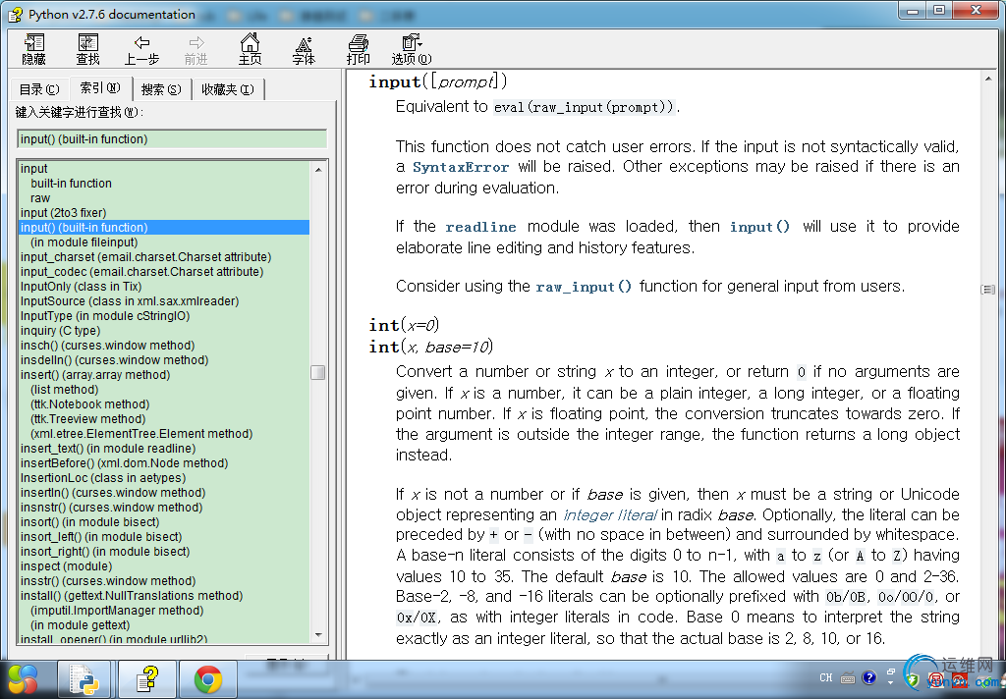Select 'install() (gettext.NullTranslations method)'

coord(132,596)
